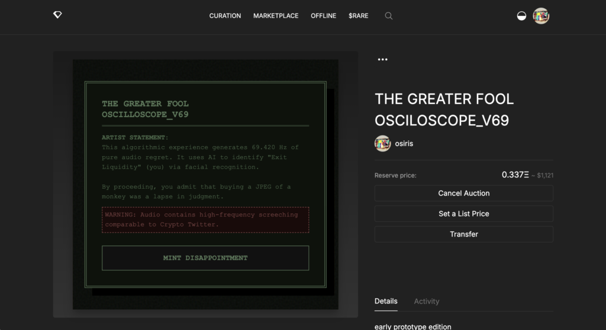Switch to the Activity tab
This screenshot has width=606, height=330.
click(x=426, y=301)
